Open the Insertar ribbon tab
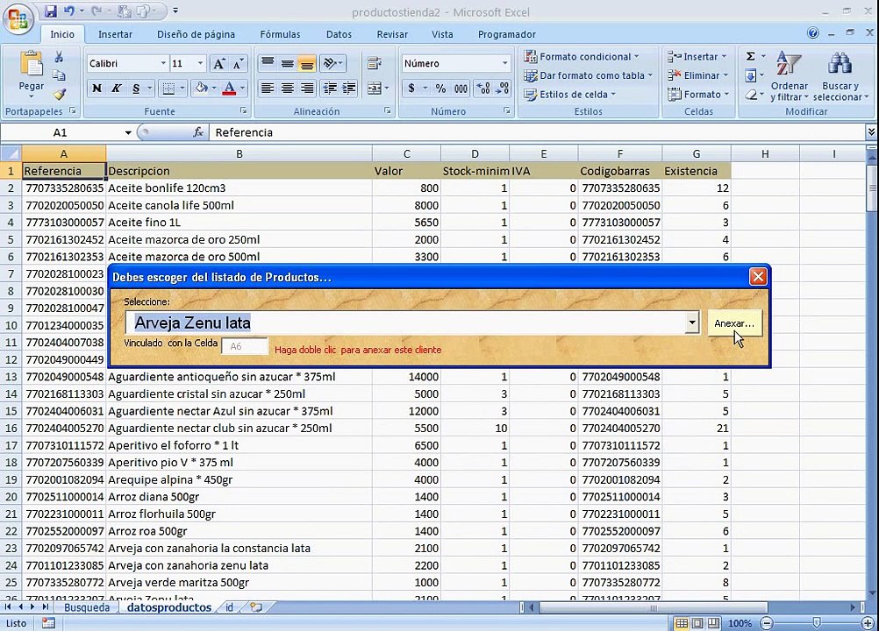Image resolution: width=879 pixels, height=631 pixels. coord(115,34)
